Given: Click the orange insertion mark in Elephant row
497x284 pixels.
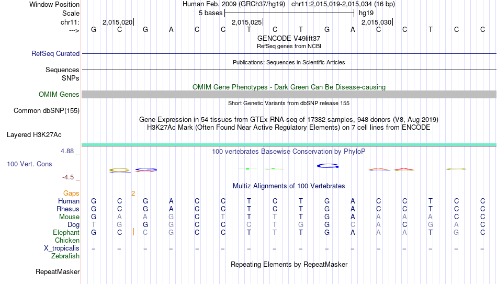Looking at the screenshot, I should (x=133, y=232).
